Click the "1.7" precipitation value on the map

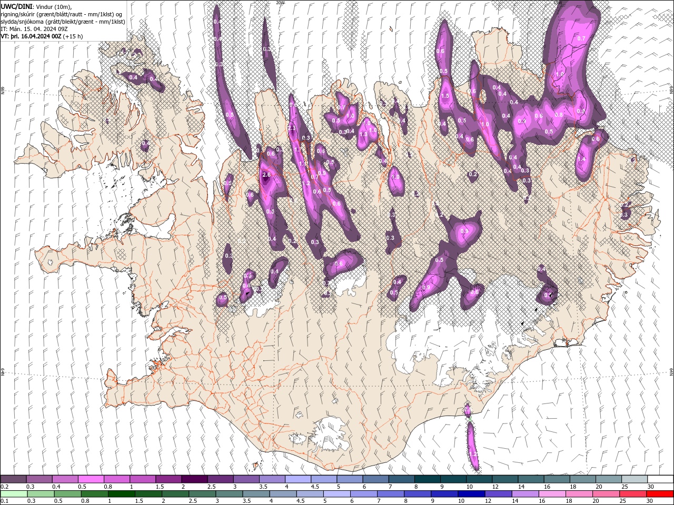click(x=298, y=150)
